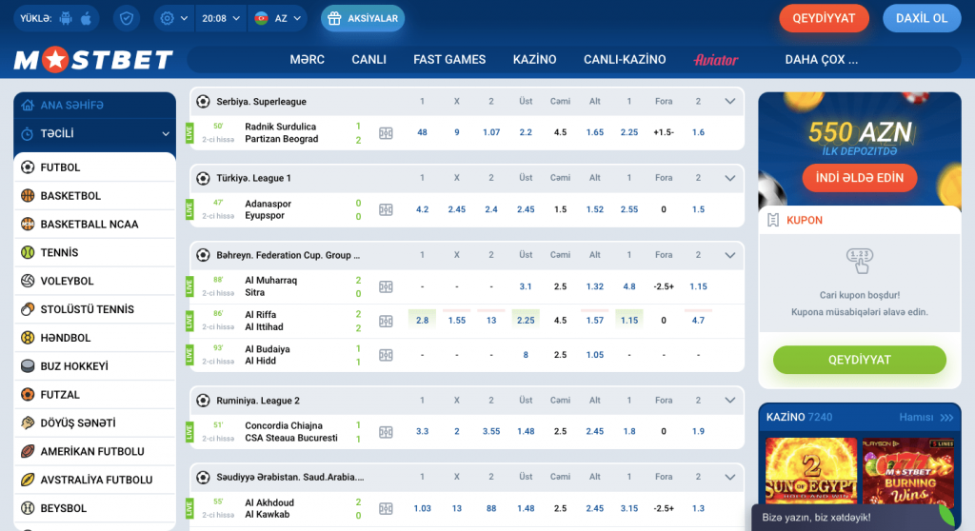Select STOLÜSTÜ TENNİS in the sidebar

94,309
